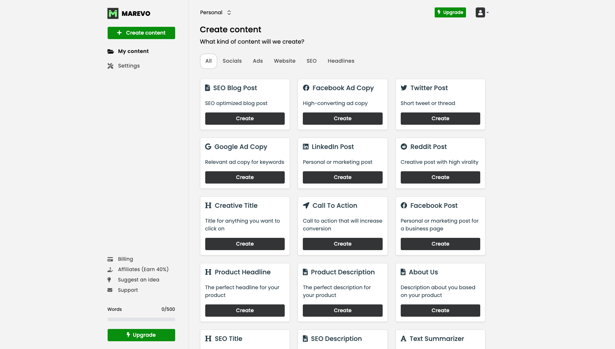Open My content folder icon

tap(111, 51)
